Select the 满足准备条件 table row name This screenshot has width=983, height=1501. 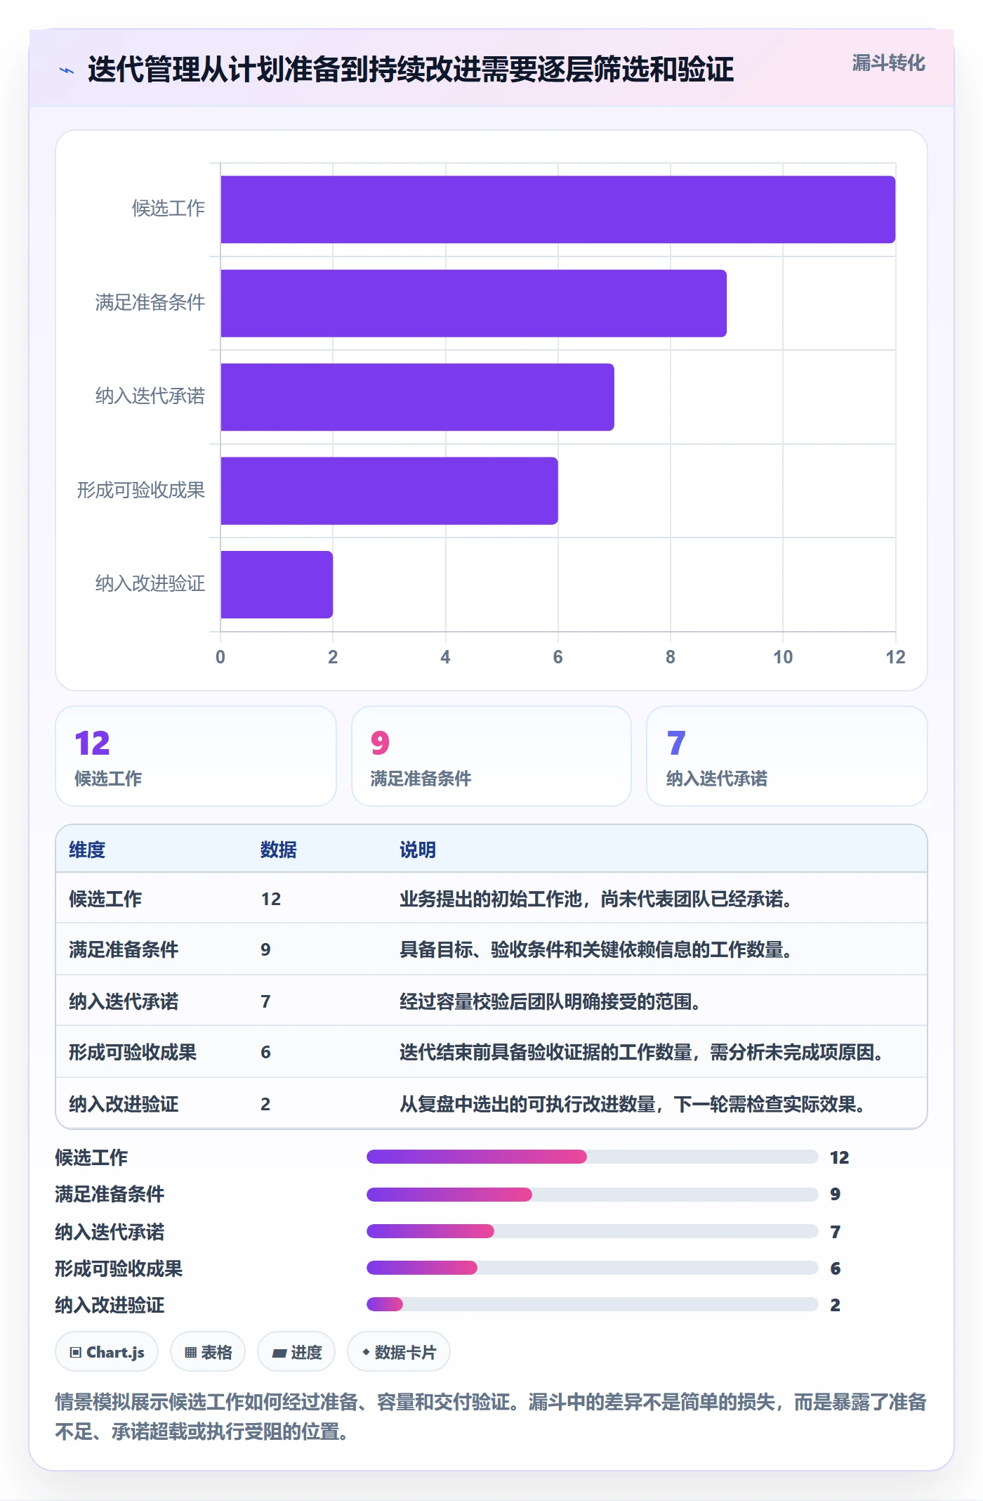click(x=124, y=949)
